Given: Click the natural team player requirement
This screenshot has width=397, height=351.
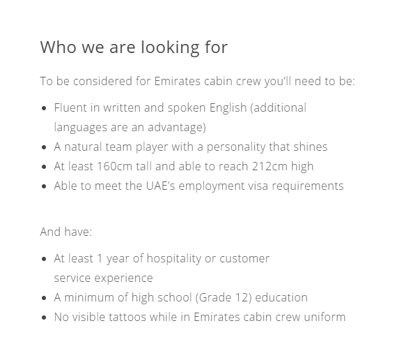Looking at the screenshot, I should tap(191, 147).
